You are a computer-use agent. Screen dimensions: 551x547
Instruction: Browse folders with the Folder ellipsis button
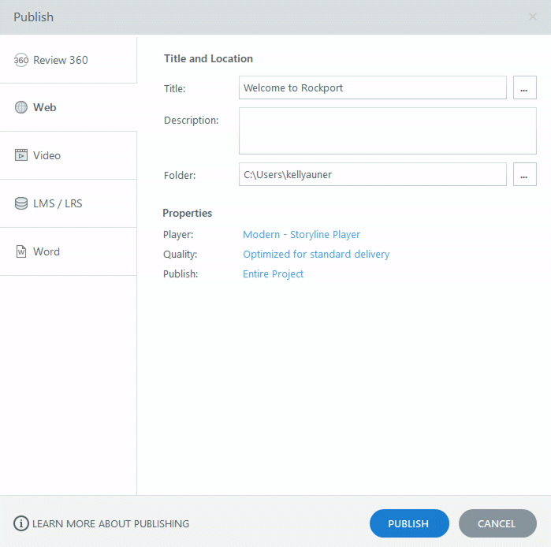(524, 174)
